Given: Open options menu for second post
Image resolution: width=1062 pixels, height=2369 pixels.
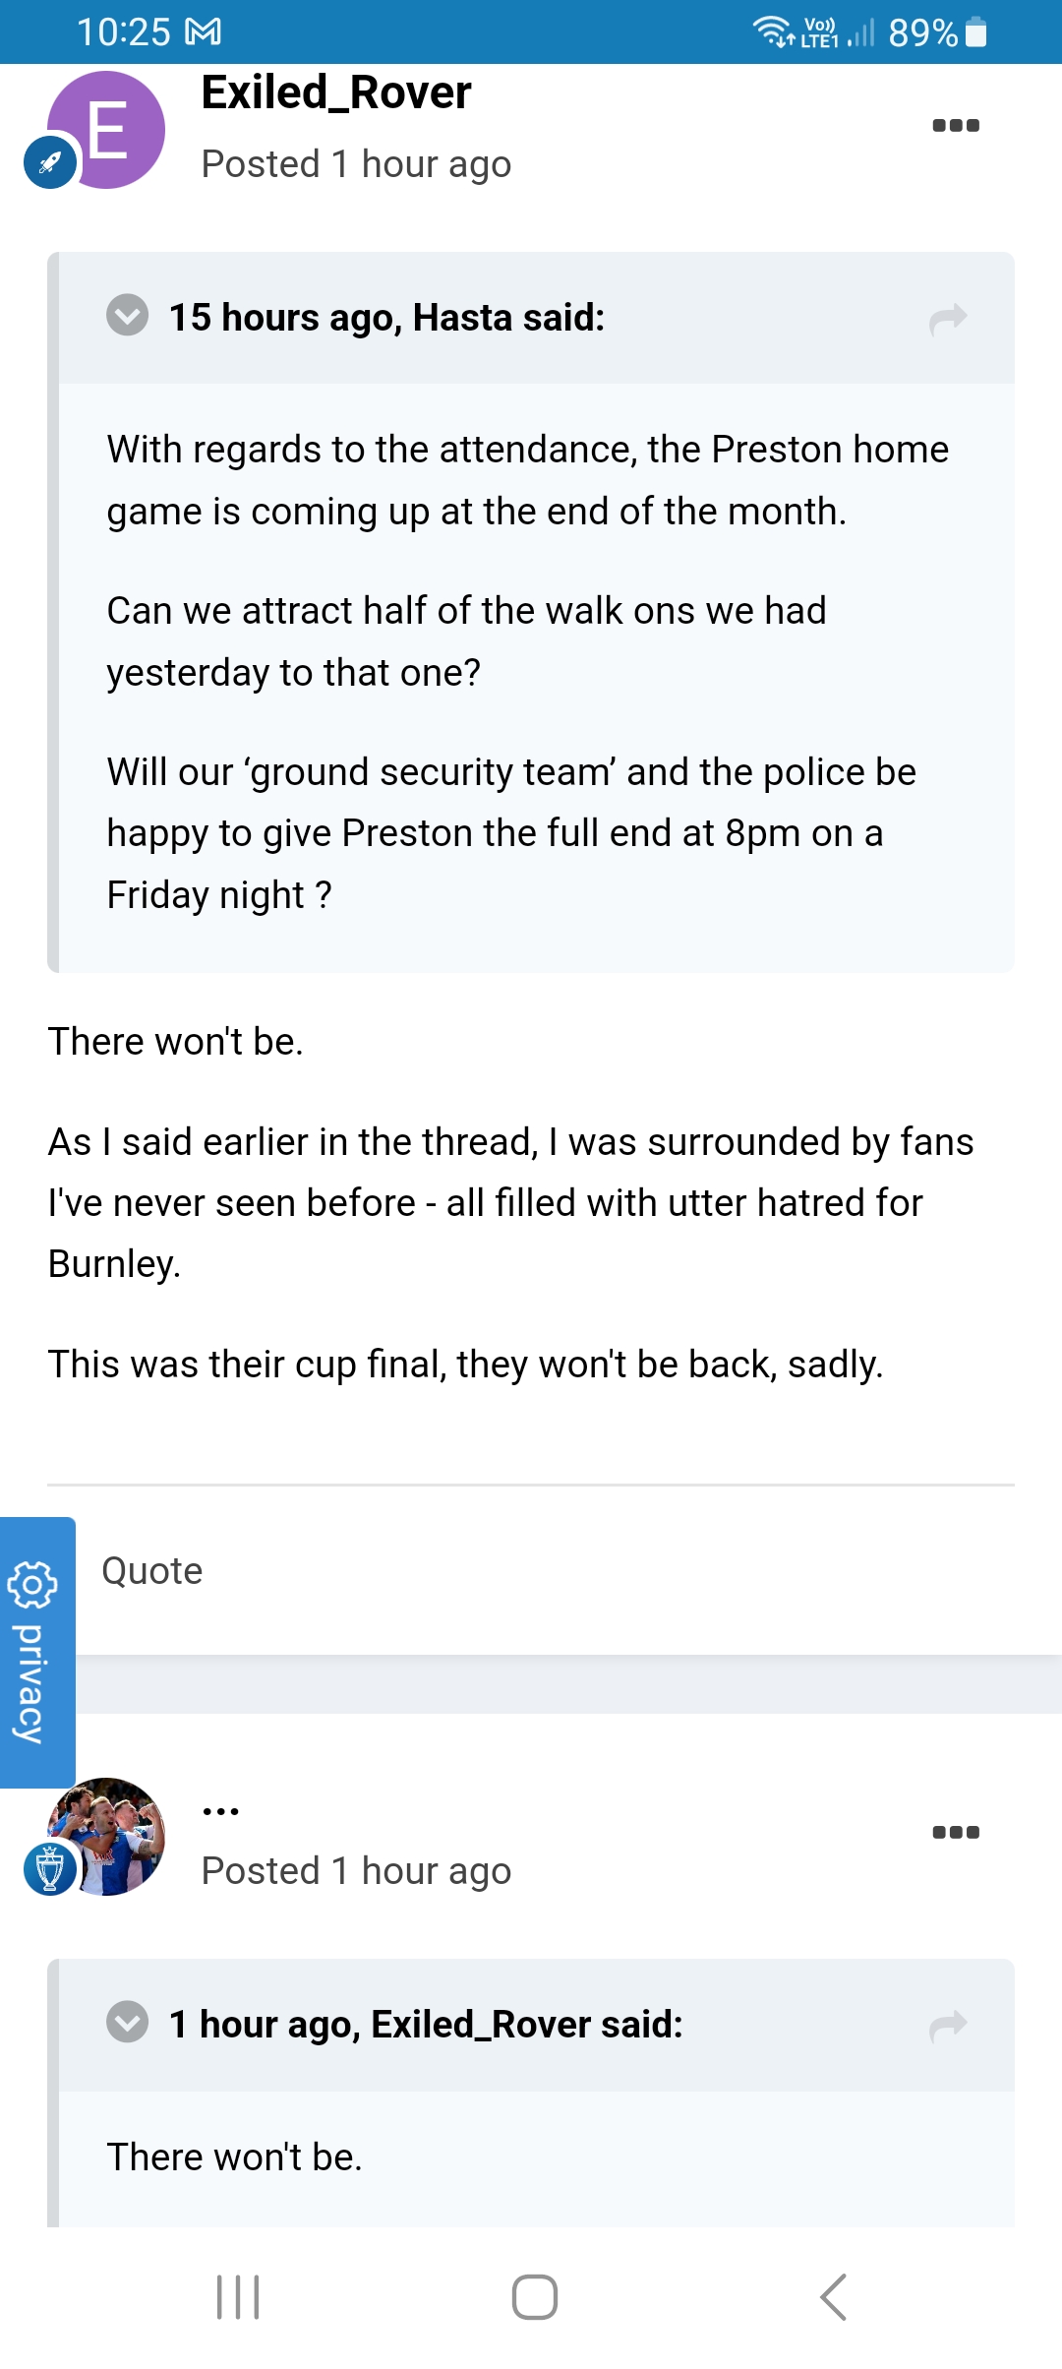Looking at the screenshot, I should click(x=956, y=1832).
